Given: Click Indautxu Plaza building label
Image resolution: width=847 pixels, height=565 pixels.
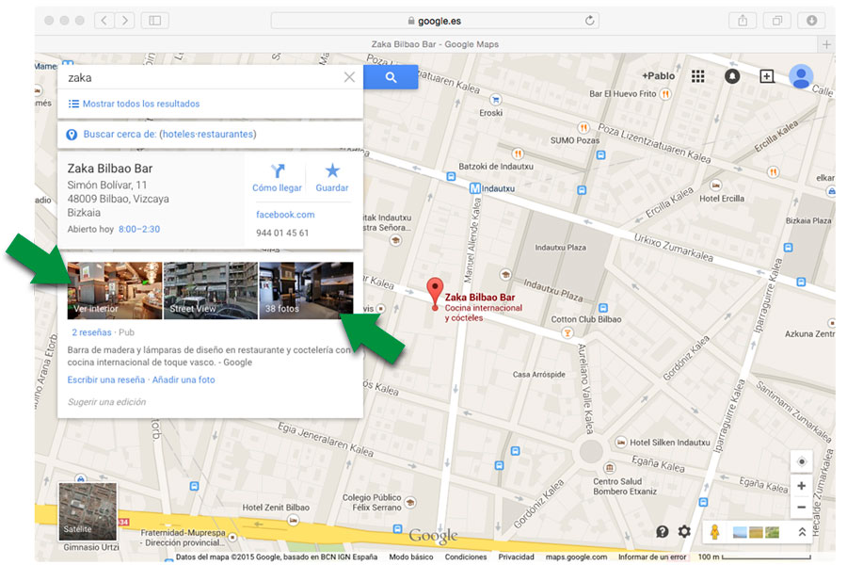Looking at the screenshot, I should tap(560, 247).
